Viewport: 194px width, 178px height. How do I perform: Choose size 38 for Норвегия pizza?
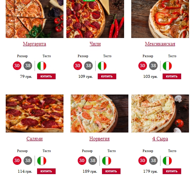[x=93, y=161]
